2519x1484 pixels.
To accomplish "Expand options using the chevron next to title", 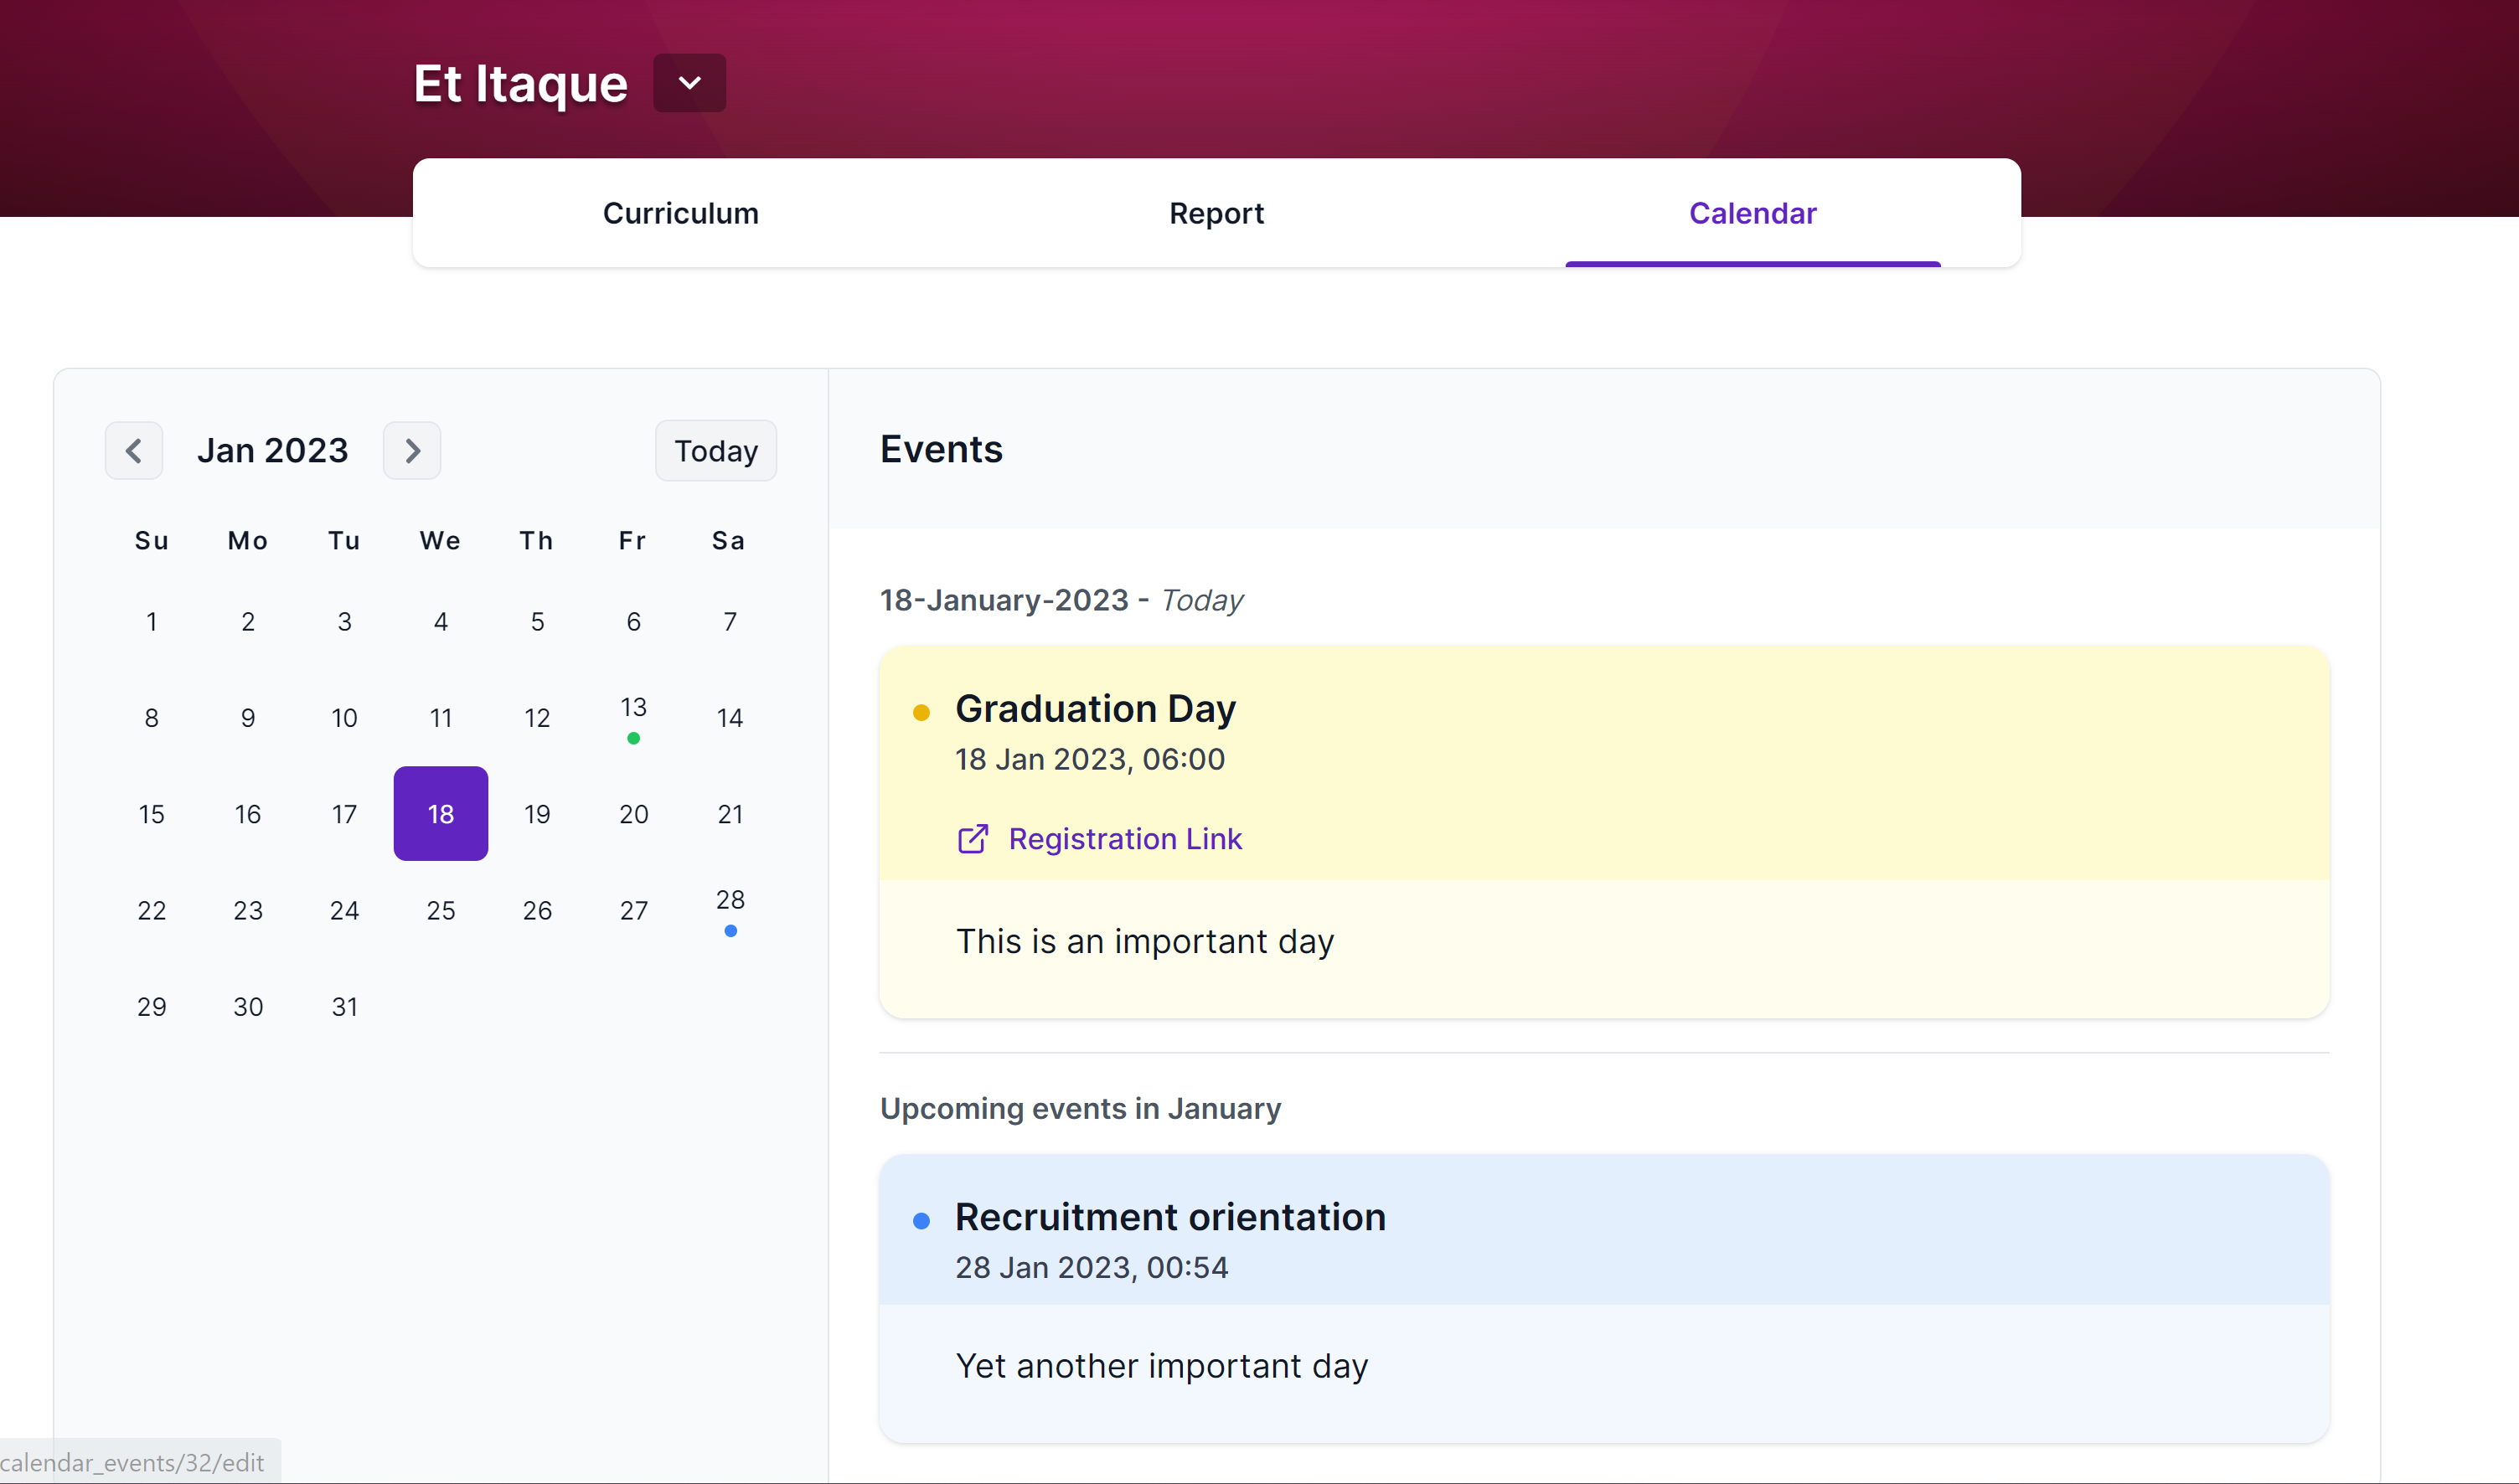I will coord(688,83).
